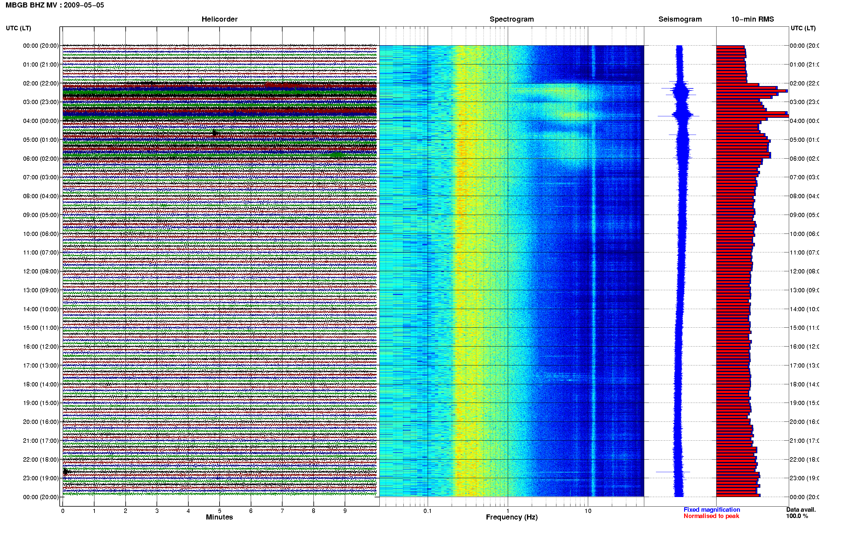This screenshot has width=853, height=533.
Task: Click the 22:00 (18:00) left time label
Action: 41,460
